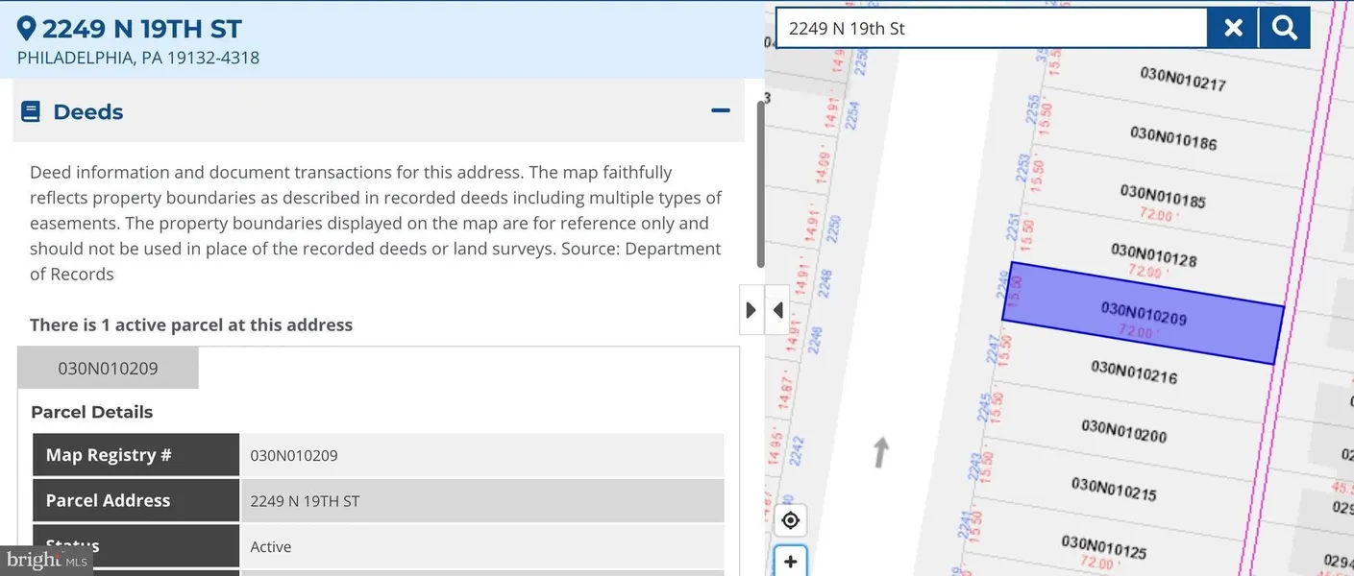This screenshot has height=576, width=1354.
Task: Click the Parcel Address value 2249 N 19TH ST
Action: (305, 501)
